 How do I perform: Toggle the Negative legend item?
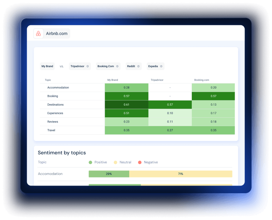click(148, 162)
